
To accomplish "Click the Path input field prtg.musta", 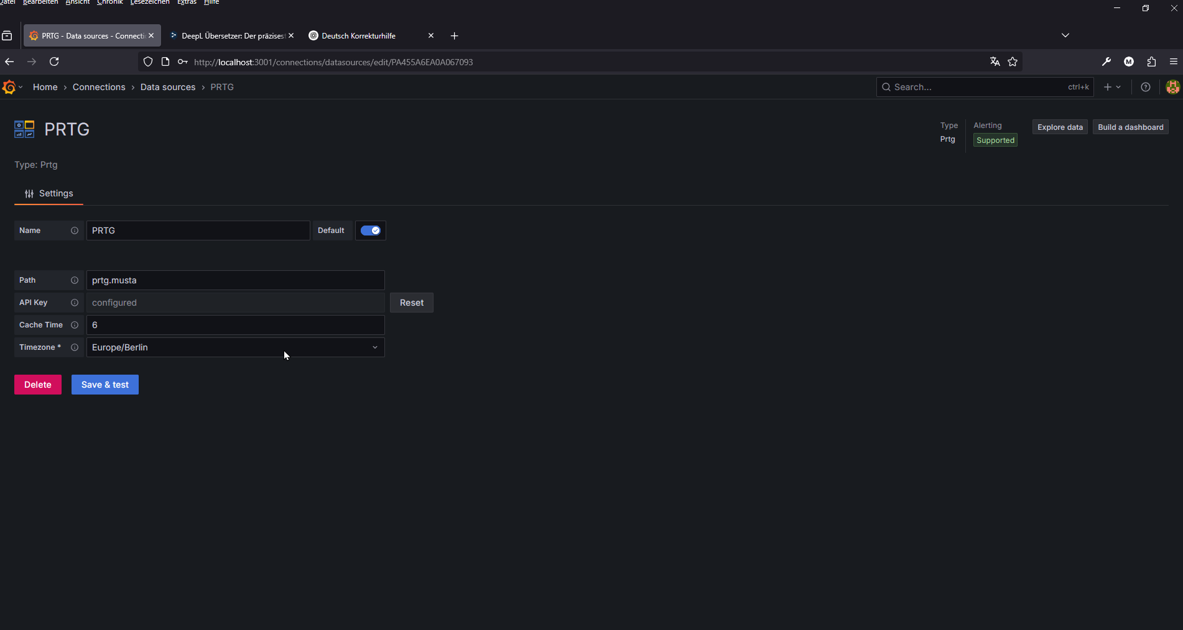I will 236,280.
